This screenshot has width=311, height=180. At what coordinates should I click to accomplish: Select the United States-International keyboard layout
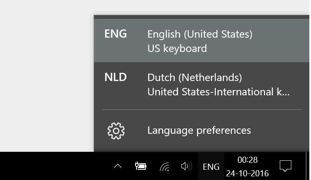[218, 92]
